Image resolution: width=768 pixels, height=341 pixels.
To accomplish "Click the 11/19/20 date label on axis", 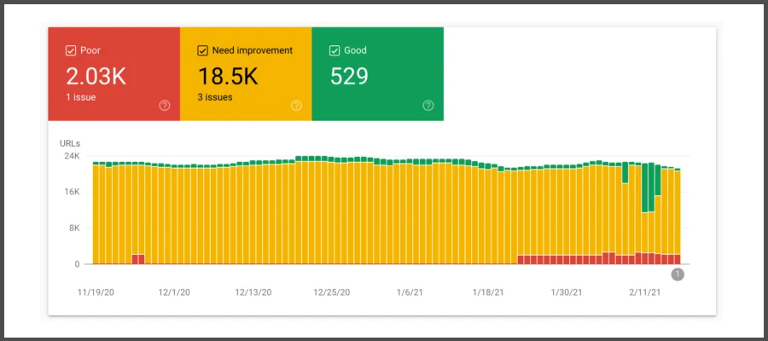I will [x=96, y=292].
